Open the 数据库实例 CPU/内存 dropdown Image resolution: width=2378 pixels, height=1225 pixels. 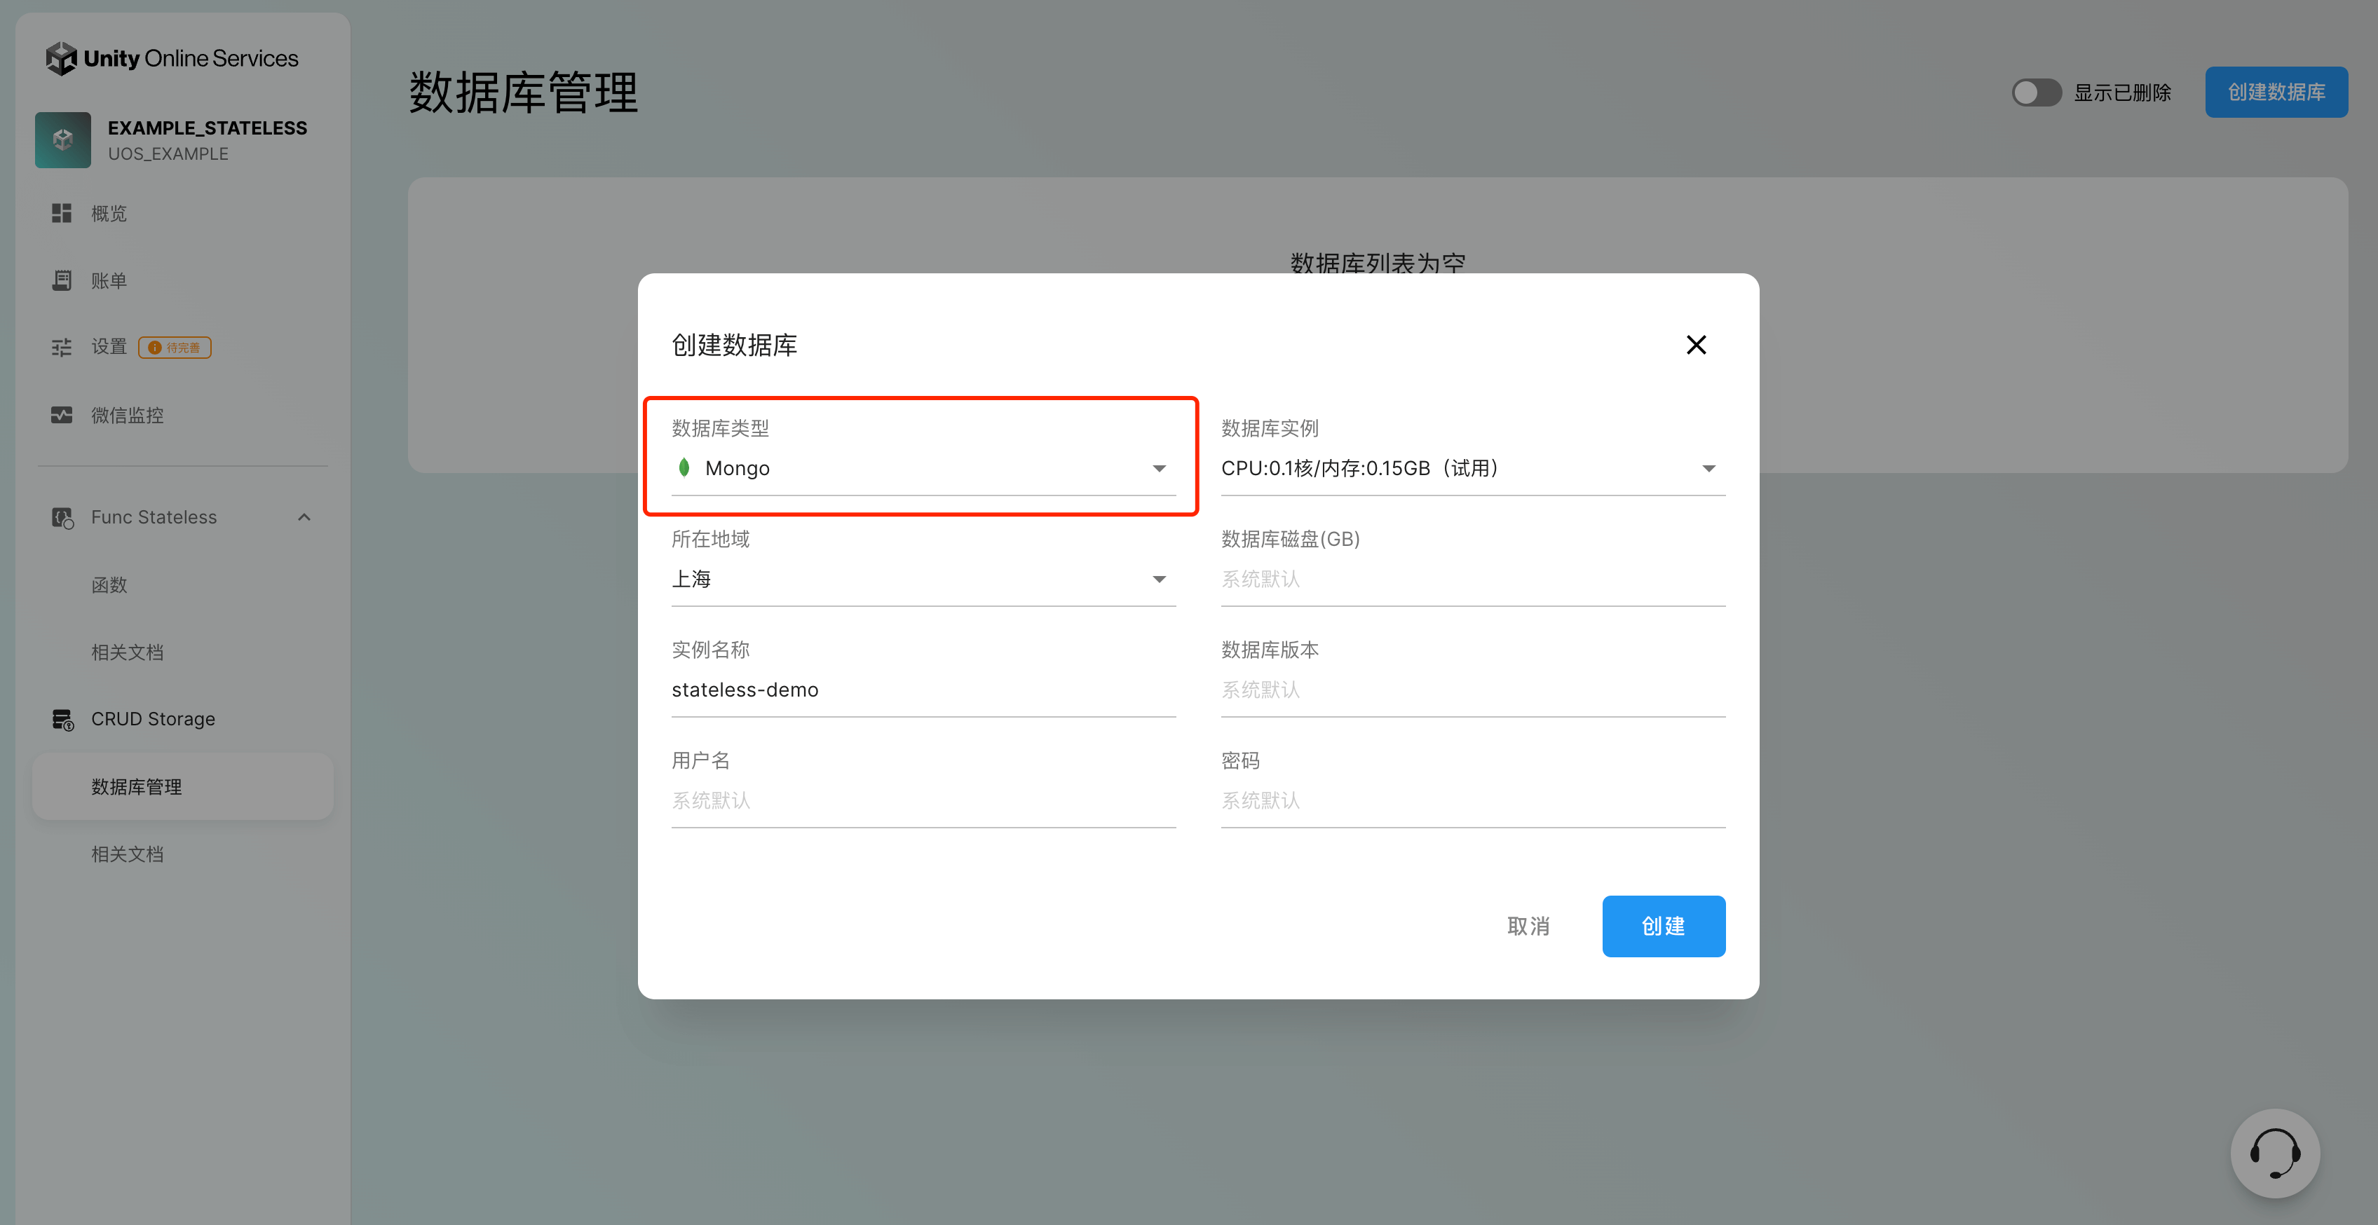tap(1472, 468)
